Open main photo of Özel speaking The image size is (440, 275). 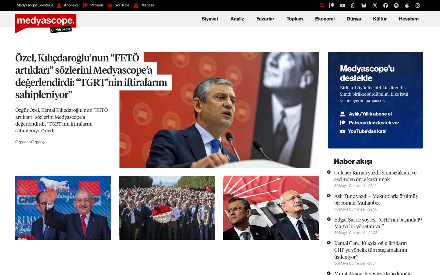(219, 110)
